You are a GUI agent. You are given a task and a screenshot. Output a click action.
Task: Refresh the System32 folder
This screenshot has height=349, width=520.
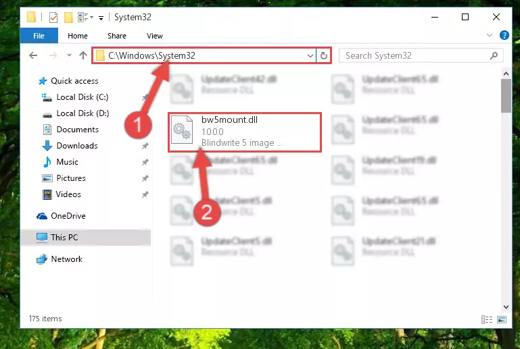(324, 55)
